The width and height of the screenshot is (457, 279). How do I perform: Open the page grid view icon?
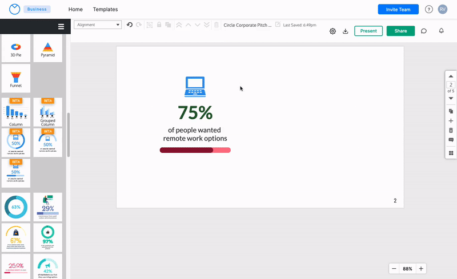[451, 153]
